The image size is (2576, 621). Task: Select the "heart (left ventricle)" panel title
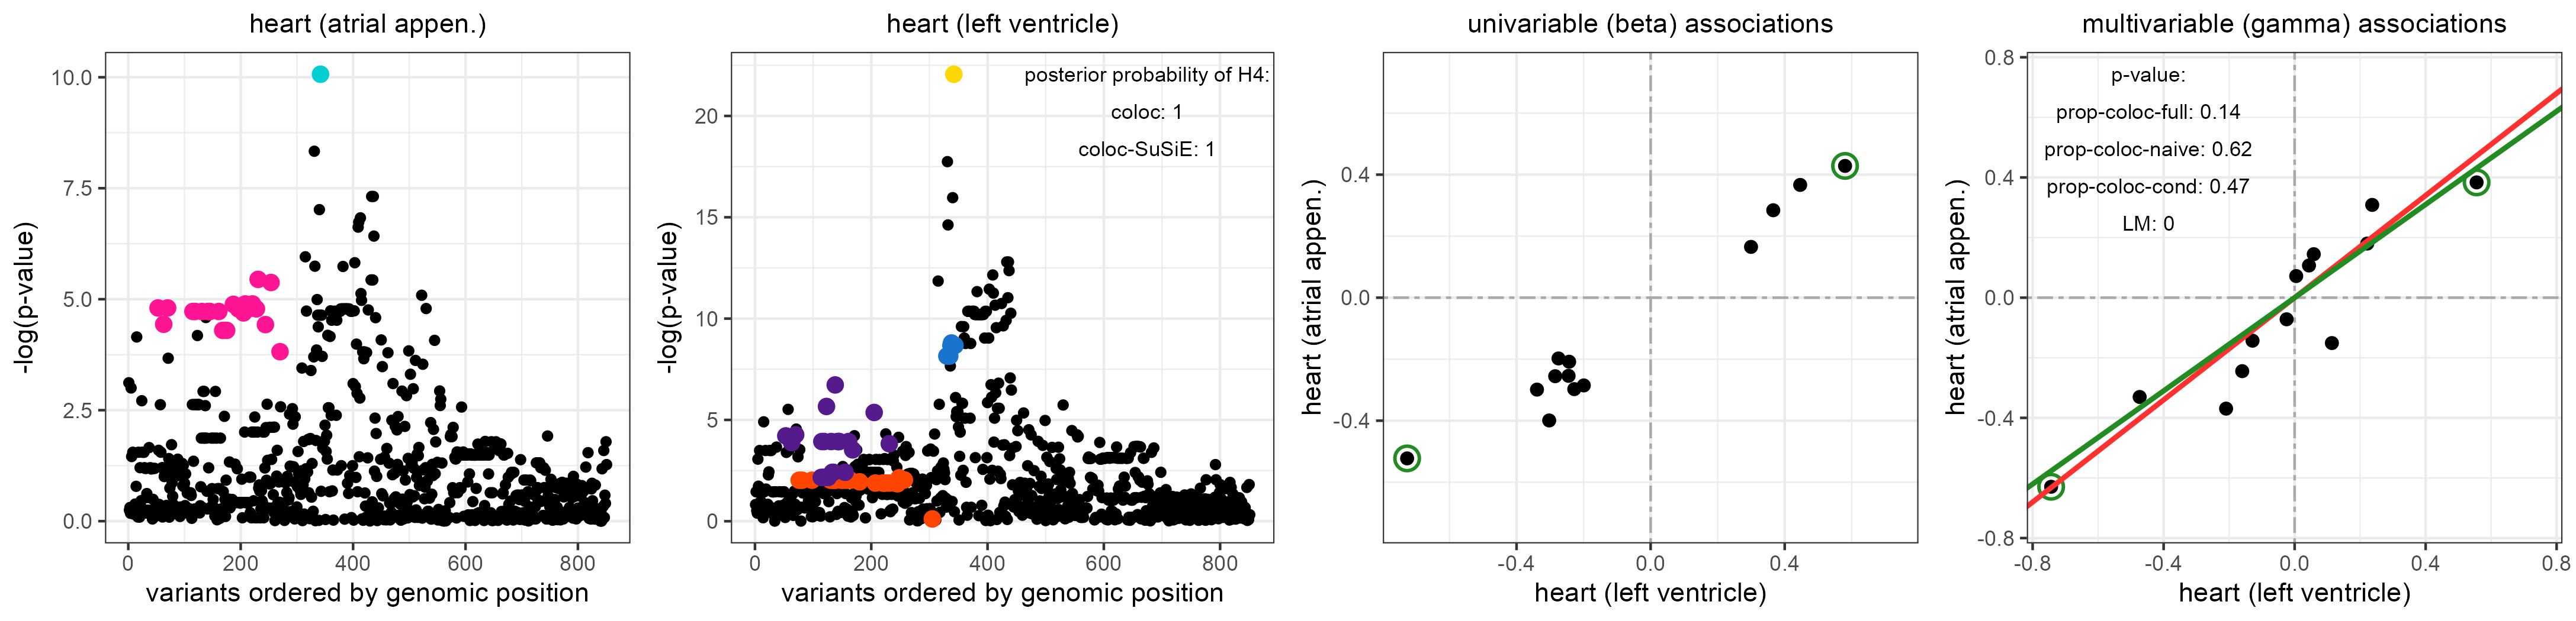click(x=1002, y=23)
